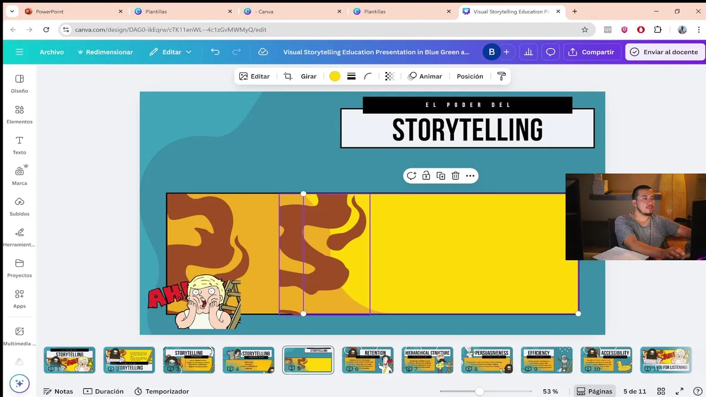Open the hamburger main menu
Image resolution: width=706 pixels, height=397 pixels.
pyautogui.click(x=19, y=52)
